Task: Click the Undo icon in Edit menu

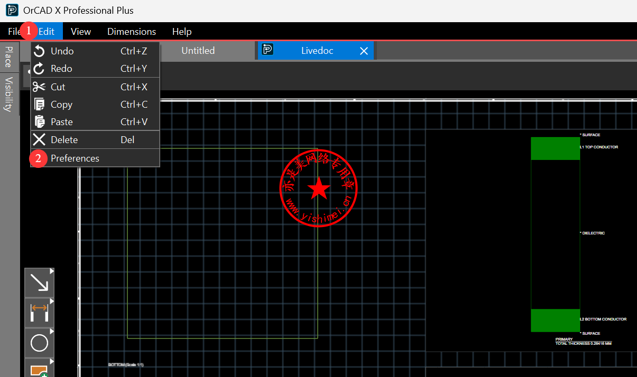Action: [x=39, y=51]
